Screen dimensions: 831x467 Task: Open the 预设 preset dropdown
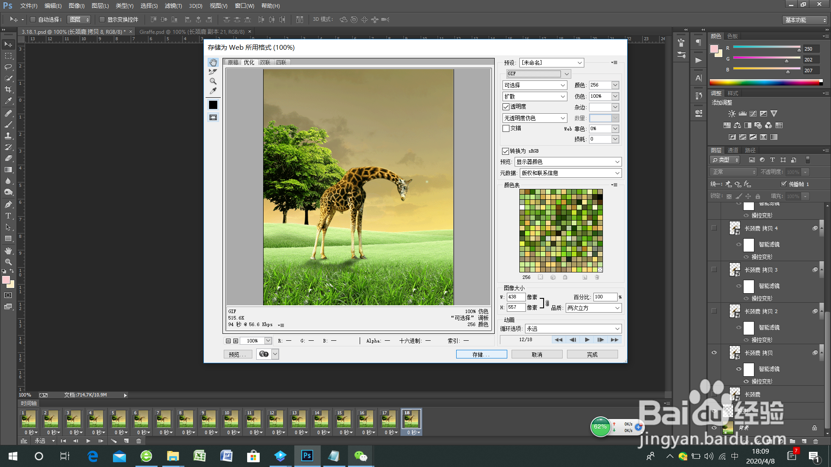551,63
